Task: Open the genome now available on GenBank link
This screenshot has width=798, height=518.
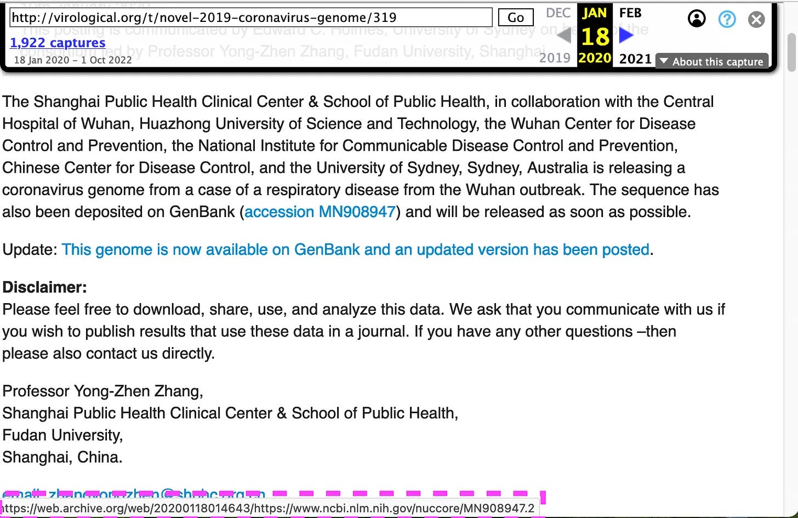Action: (355, 249)
